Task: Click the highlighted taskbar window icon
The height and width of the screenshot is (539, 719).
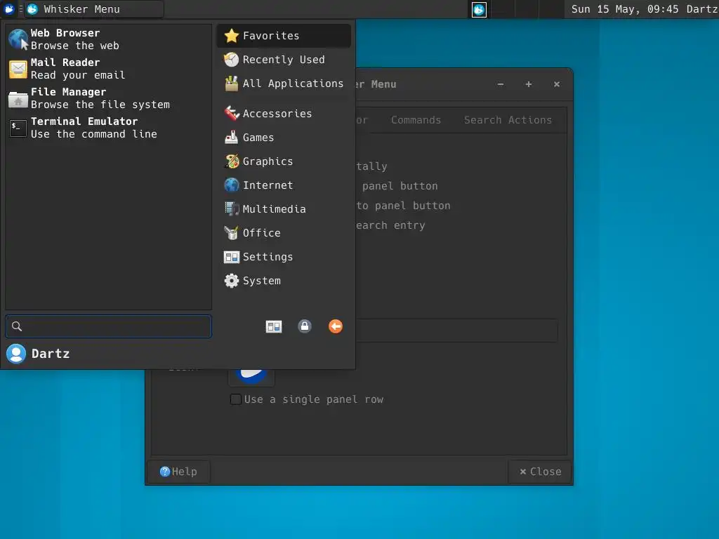Action: [479, 10]
